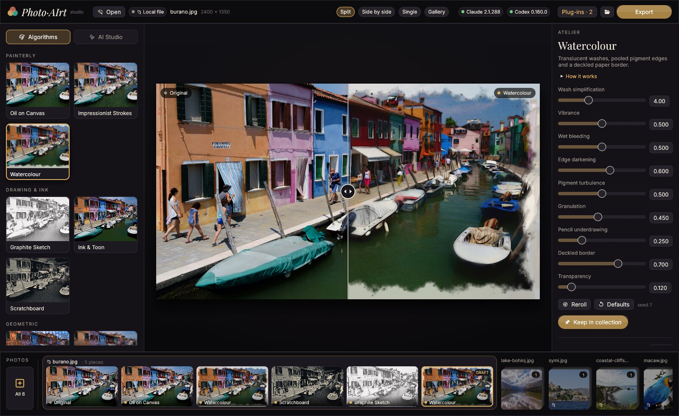Select the Graphite Sketch filmstrip piece

[x=383, y=386]
